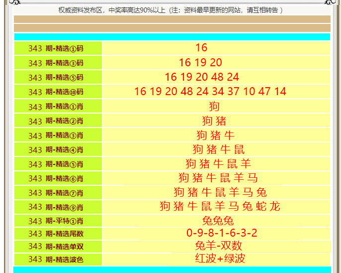
Task: Select the 343期-精选①码 label cell
Action: pyautogui.click(x=58, y=48)
